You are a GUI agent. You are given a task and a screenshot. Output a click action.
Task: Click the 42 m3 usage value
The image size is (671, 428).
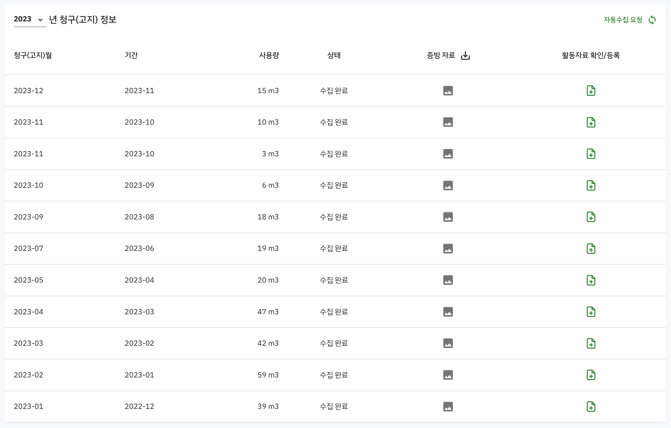coord(268,343)
